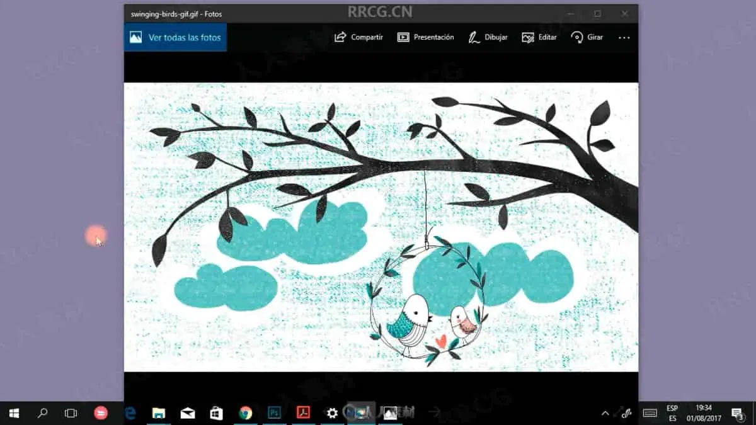Launch Google Chrome from the taskbar
The height and width of the screenshot is (425, 756).
pos(246,413)
